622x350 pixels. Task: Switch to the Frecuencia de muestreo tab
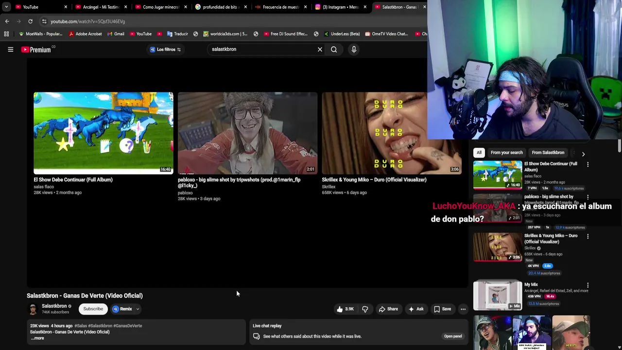pos(281,7)
